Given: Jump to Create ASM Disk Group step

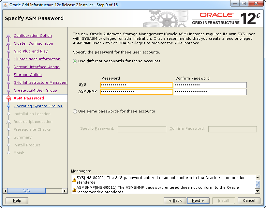Looking at the screenshot, I should pos(35,90).
